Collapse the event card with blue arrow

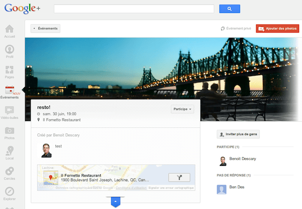click(x=115, y=202)
